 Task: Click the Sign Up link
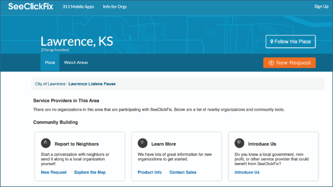coord(321,6)
